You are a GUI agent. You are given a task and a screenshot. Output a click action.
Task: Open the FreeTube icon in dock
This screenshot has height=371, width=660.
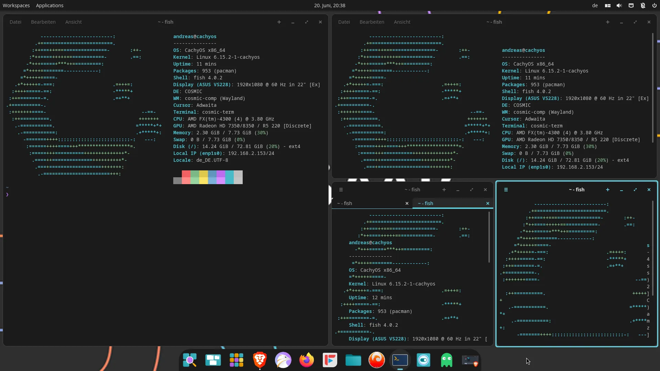[330, 360]
